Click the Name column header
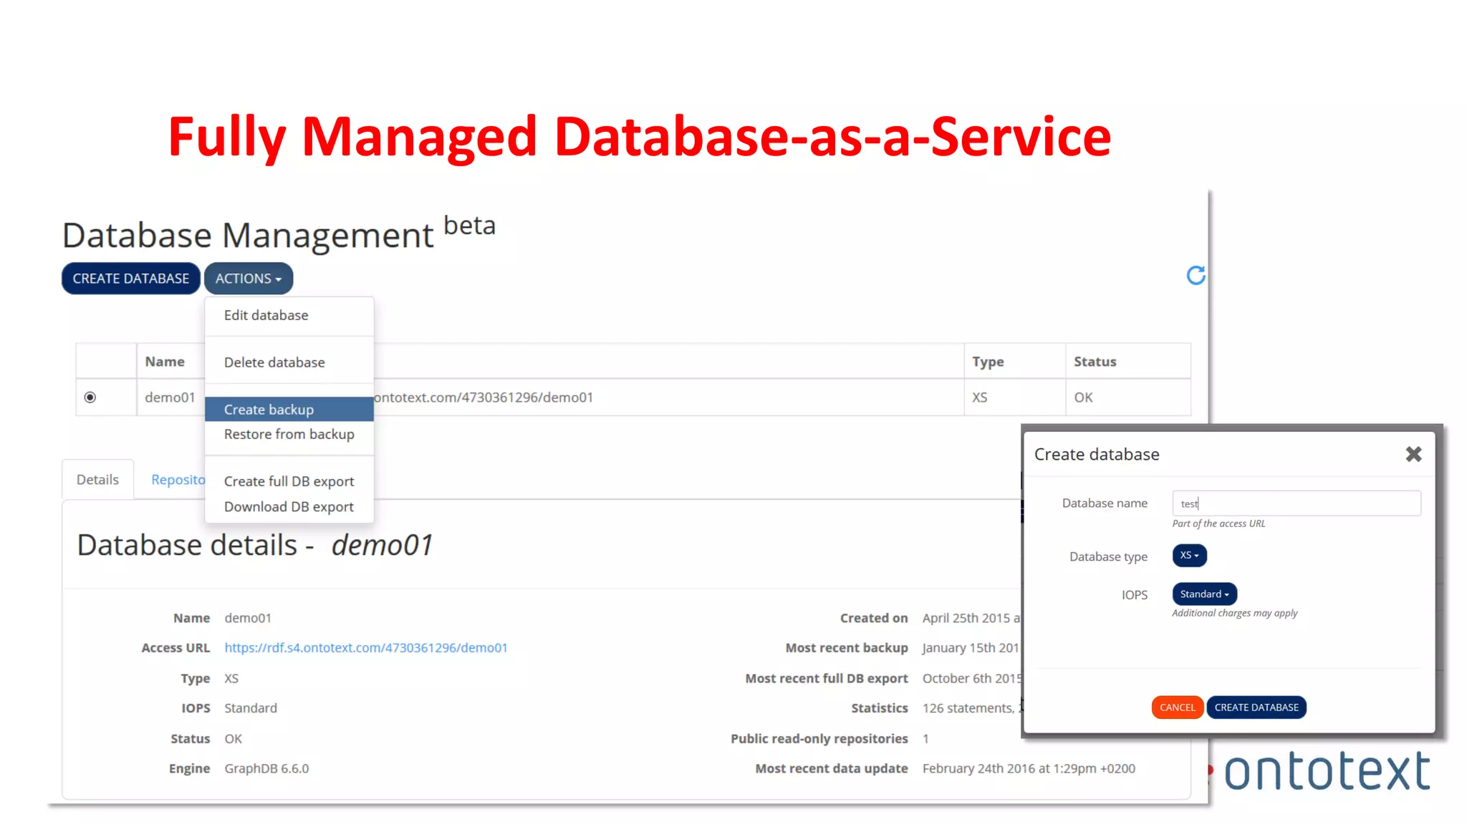This screenshot has width=1467, height=825. [x=165, y=362]
